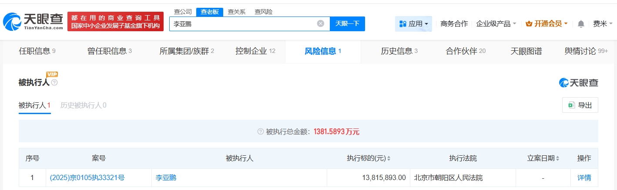Screen dimensions: 617x190
Task: Clear the search box text
Action: click(321, 23)
